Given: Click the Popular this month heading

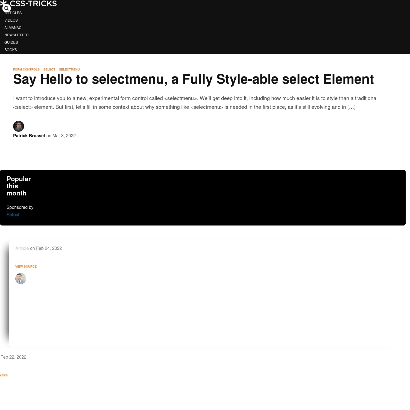Looking at the screenshot, I should [19, 186].
